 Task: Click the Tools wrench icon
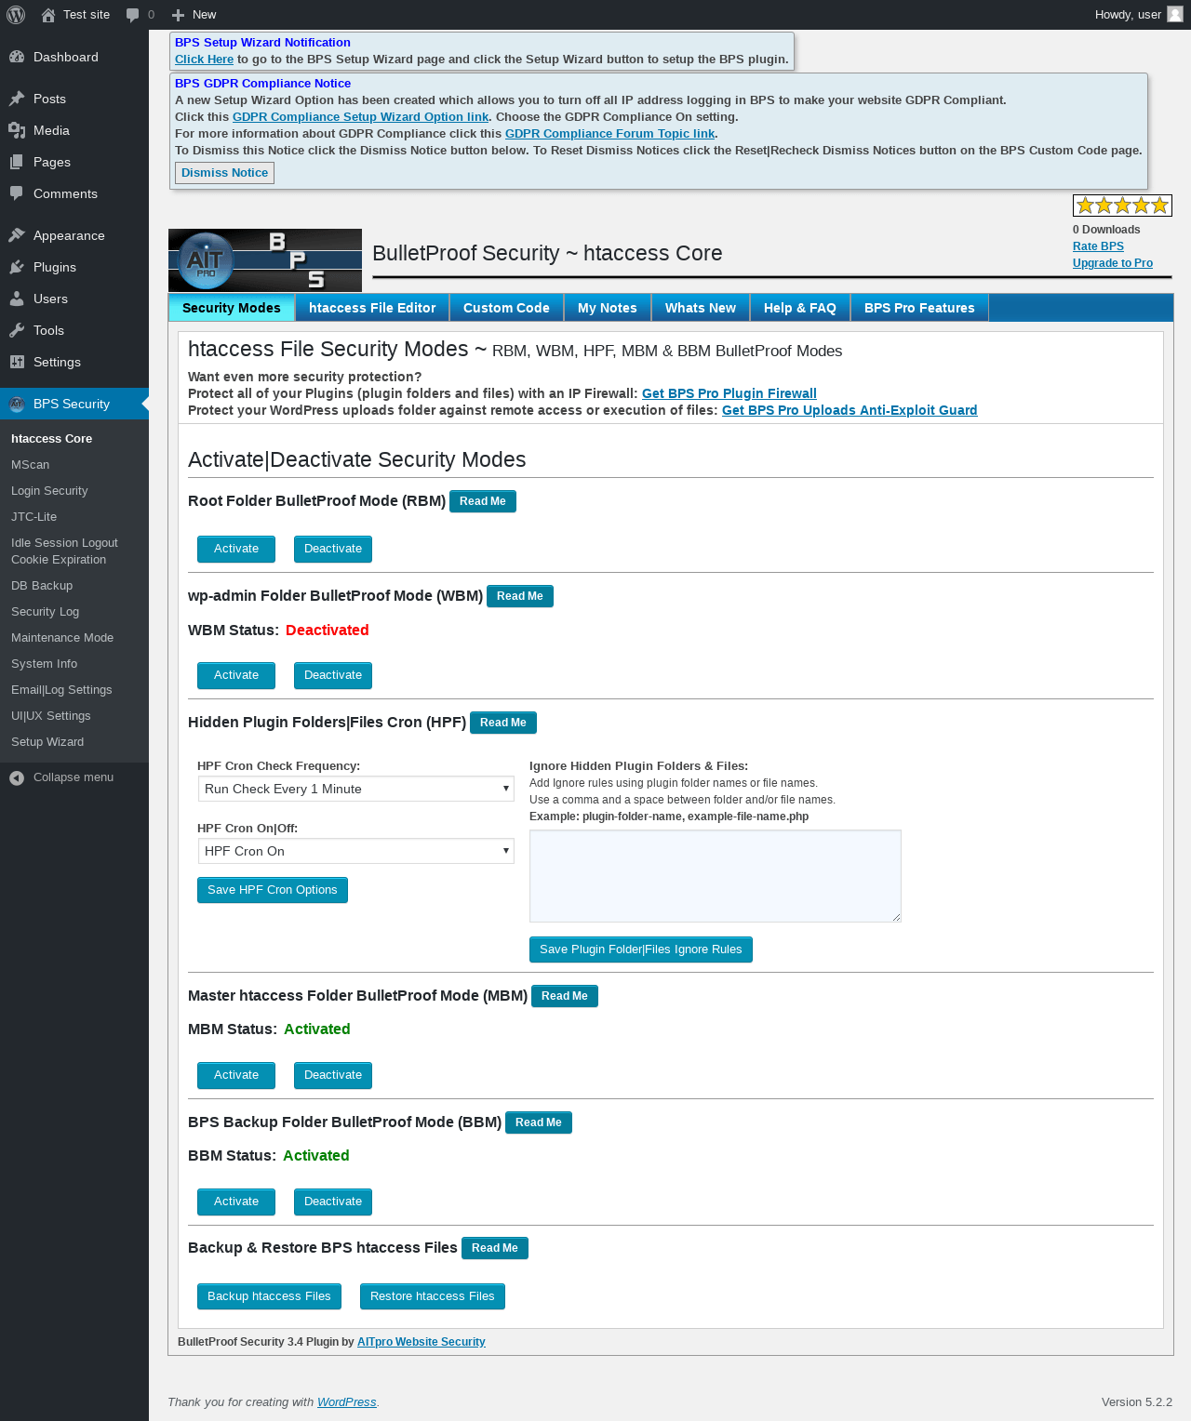coord(17,330)
